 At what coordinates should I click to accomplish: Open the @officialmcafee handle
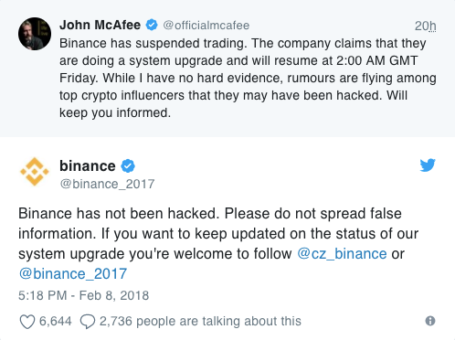point(206,26)
